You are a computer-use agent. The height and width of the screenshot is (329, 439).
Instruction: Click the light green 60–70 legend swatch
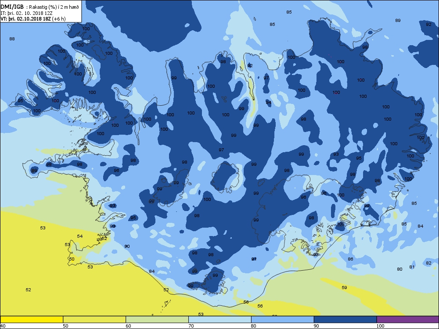click(x=157, y=319)
